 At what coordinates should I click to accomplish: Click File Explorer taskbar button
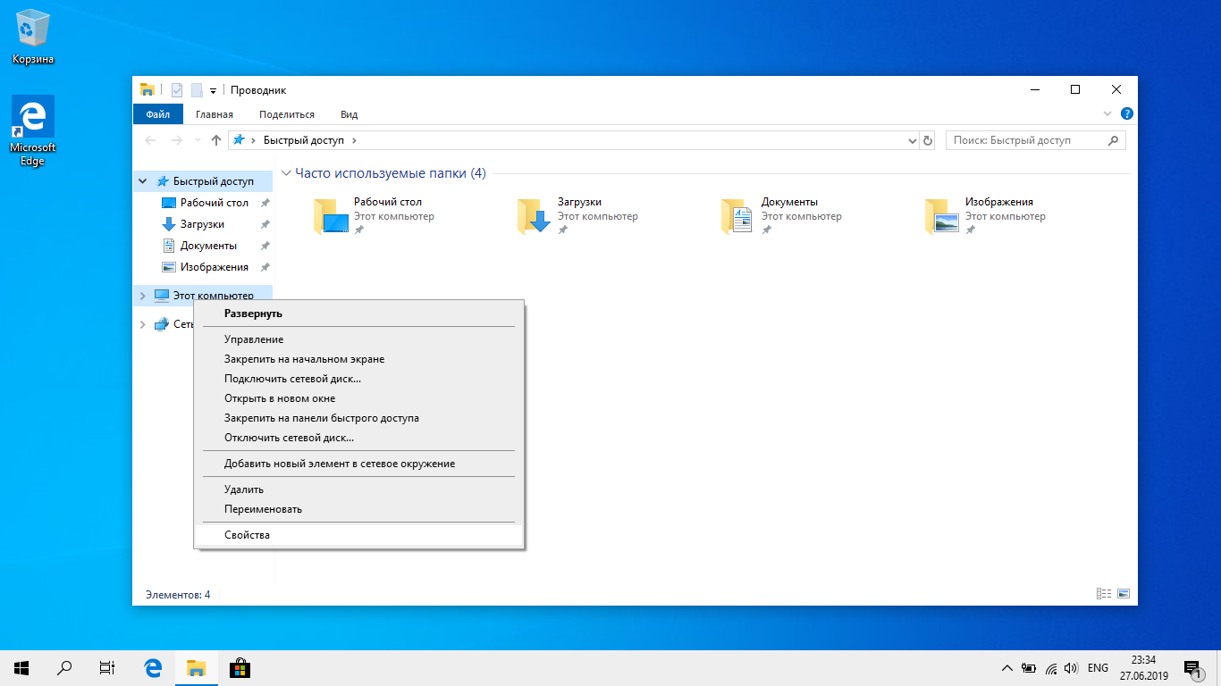(x=197, y=668)
